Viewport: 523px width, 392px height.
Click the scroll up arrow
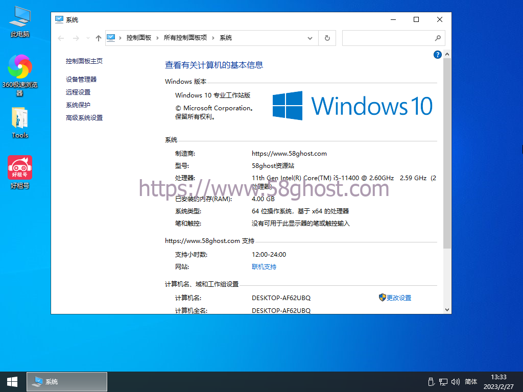[x=447, y=54]
